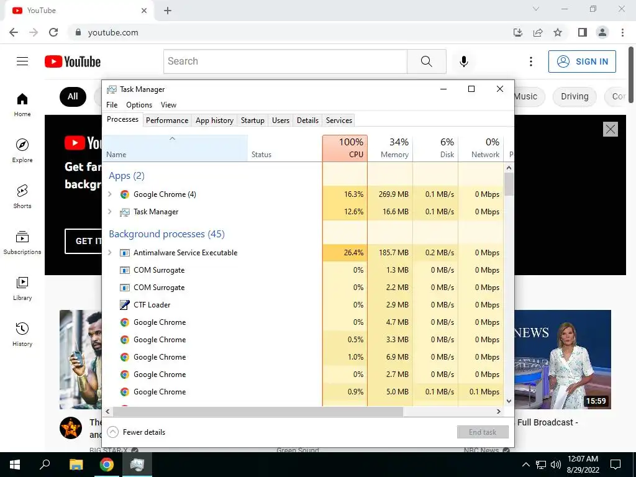Open Windows Start menu
The height and width of the screenshot is (477, 636).
[x=15, y=465]
